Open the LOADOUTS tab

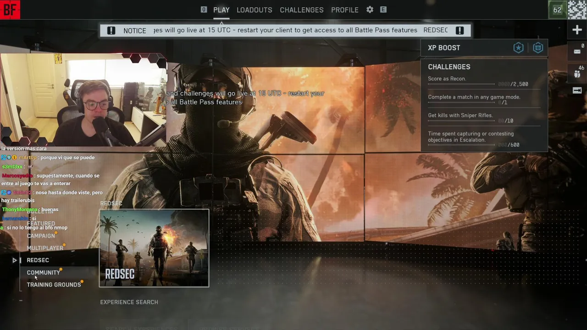coord(254,10)
